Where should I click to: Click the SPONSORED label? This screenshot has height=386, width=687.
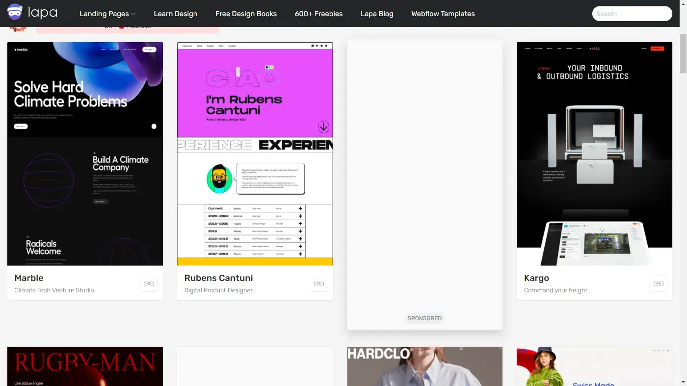pos(424,318)
